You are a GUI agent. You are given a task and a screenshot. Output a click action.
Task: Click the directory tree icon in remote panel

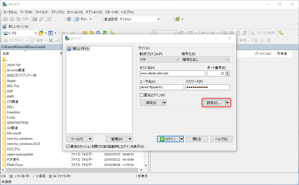click(281, 33)
